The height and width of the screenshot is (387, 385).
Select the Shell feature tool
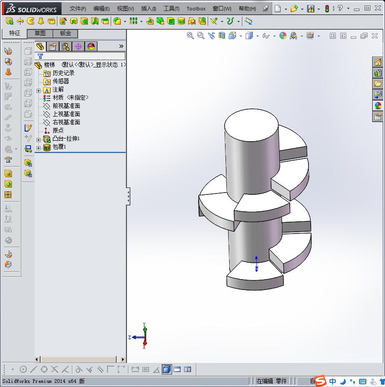(x=171, y=21)
